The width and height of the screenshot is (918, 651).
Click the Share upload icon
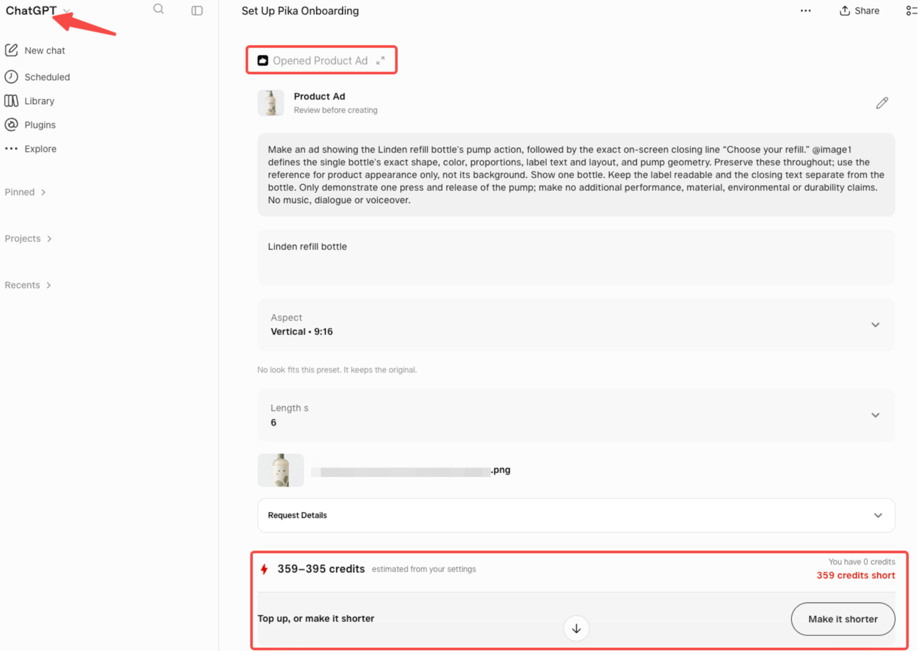tap(845, 11)
